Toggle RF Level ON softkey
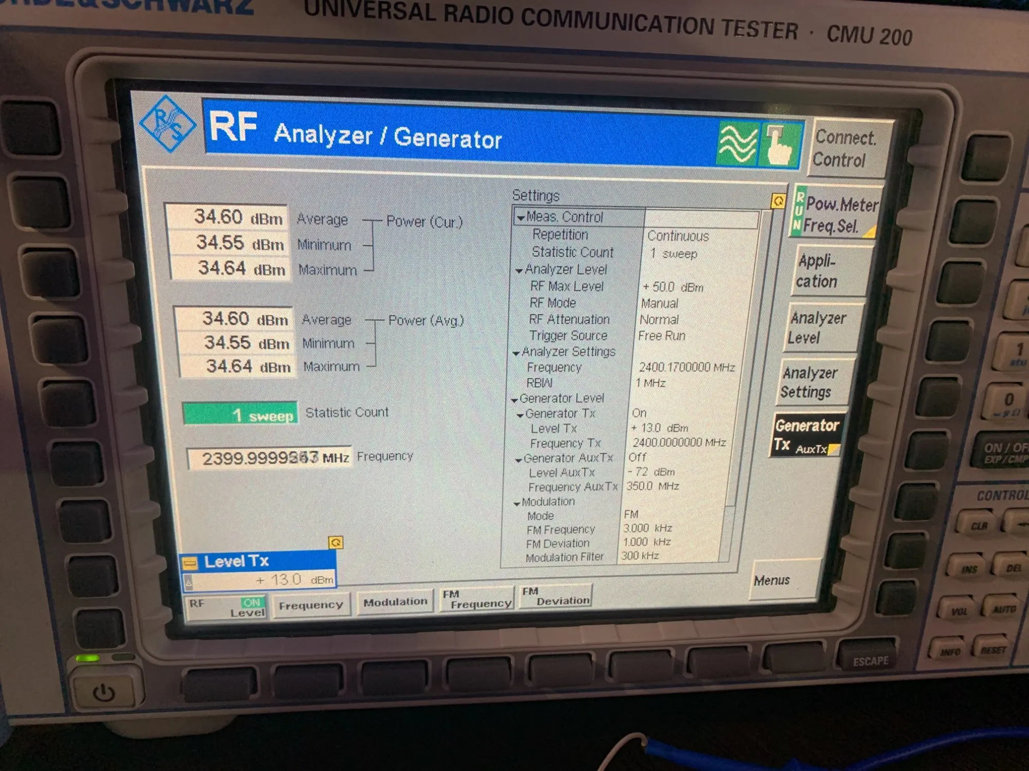The image size is (1029, 771). [226, 607]
